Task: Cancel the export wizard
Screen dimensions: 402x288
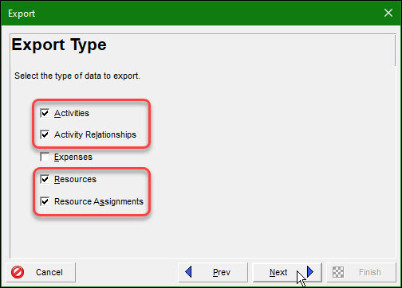Action: 41,272
